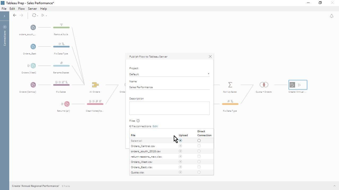
Task: Expand the Connections side pane
Action: pos(5,16)
